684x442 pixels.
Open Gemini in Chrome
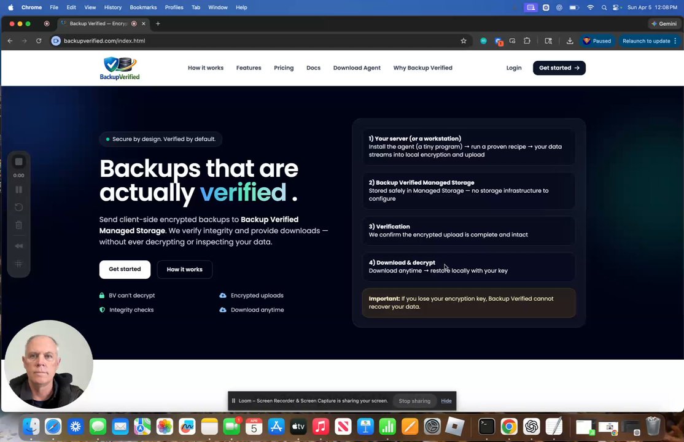pyautogui.click(x=664, y=23)
